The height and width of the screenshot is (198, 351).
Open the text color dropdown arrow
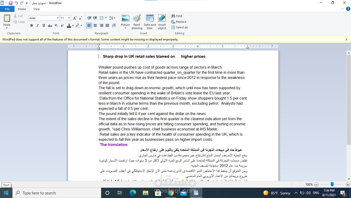tap(73, 26)
